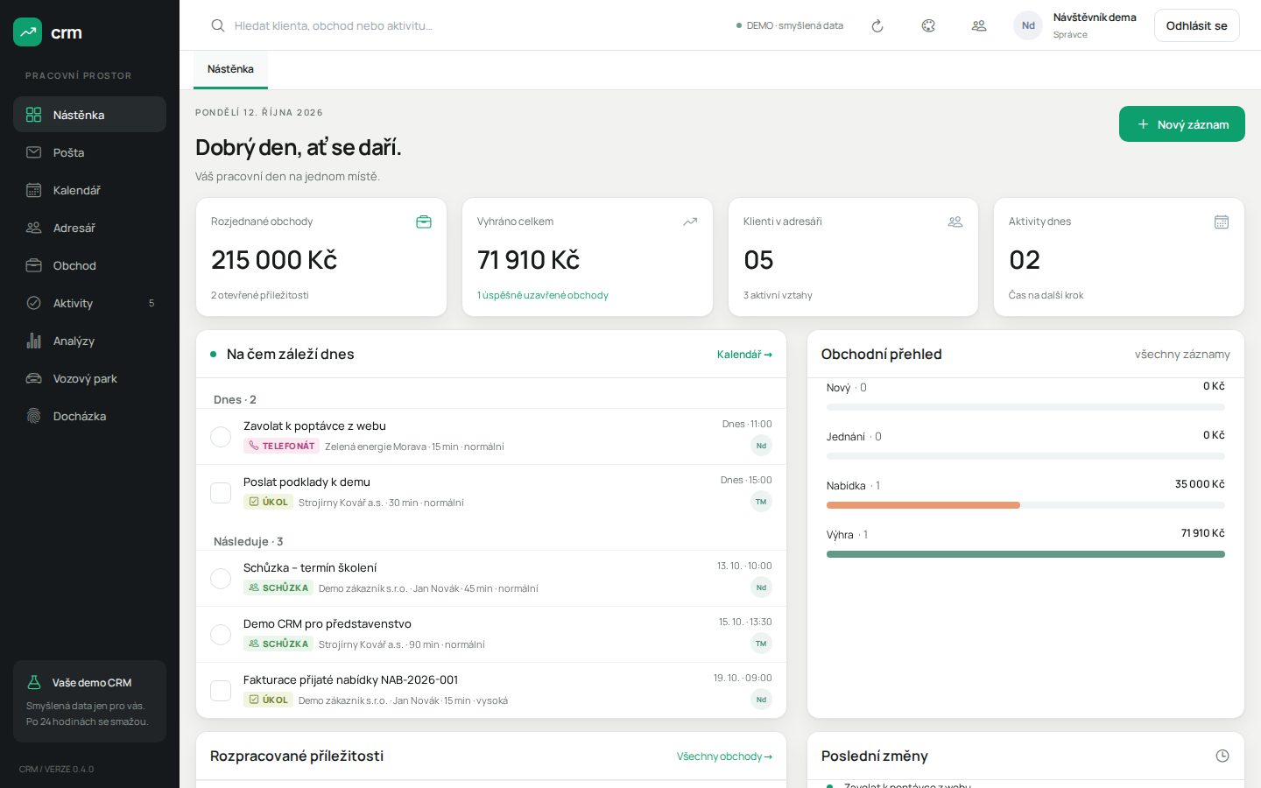Click the refresh icon in the top bar
1261x788 pixels.
click(877, 25)
